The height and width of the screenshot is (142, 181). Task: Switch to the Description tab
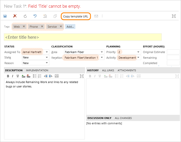coord(14,70)
